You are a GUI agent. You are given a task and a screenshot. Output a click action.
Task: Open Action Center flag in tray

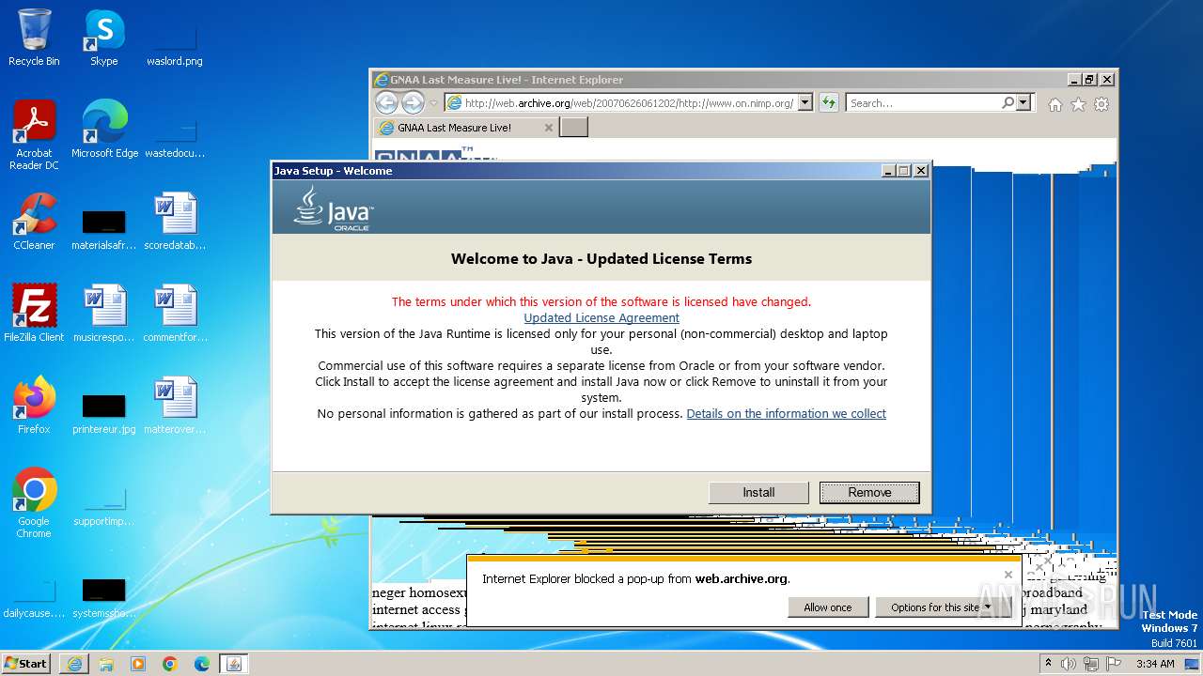point(1113,664)
